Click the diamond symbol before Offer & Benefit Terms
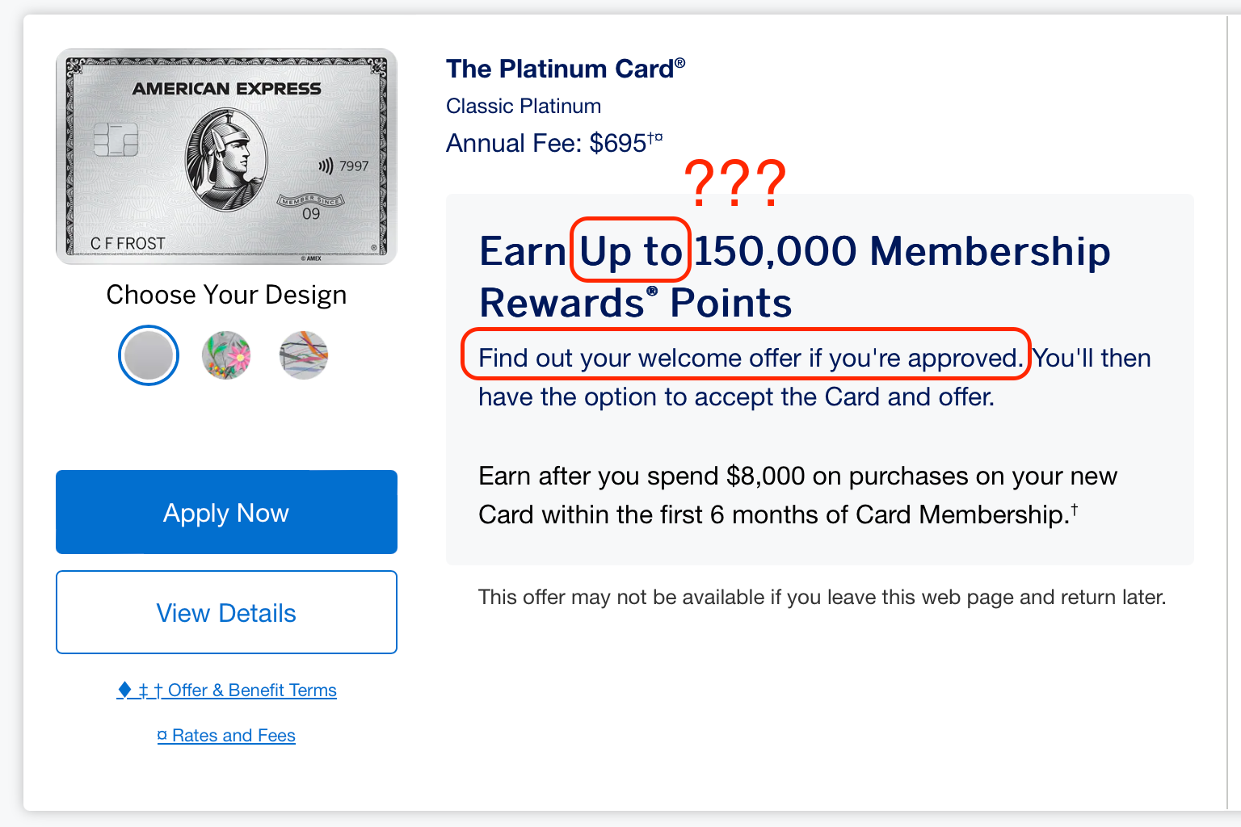The image size is (1241, 827). pyautogui.click(x=124, y=690)
